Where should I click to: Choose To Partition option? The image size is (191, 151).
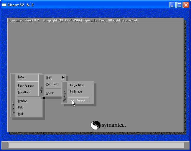(77, 85)
